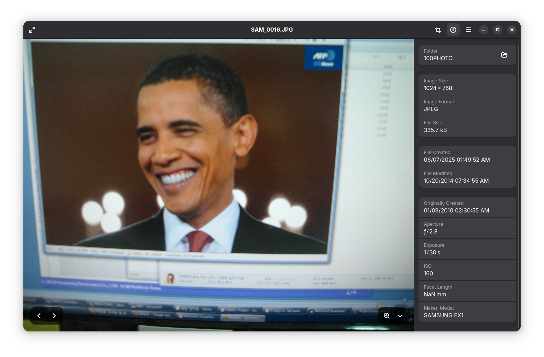Go to the previous image
This screenshot has width=544, height=357.
(39, 316)
